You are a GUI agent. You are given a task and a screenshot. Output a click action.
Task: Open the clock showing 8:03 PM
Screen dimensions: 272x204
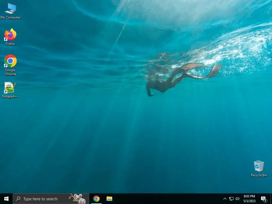tap(249, 199)
